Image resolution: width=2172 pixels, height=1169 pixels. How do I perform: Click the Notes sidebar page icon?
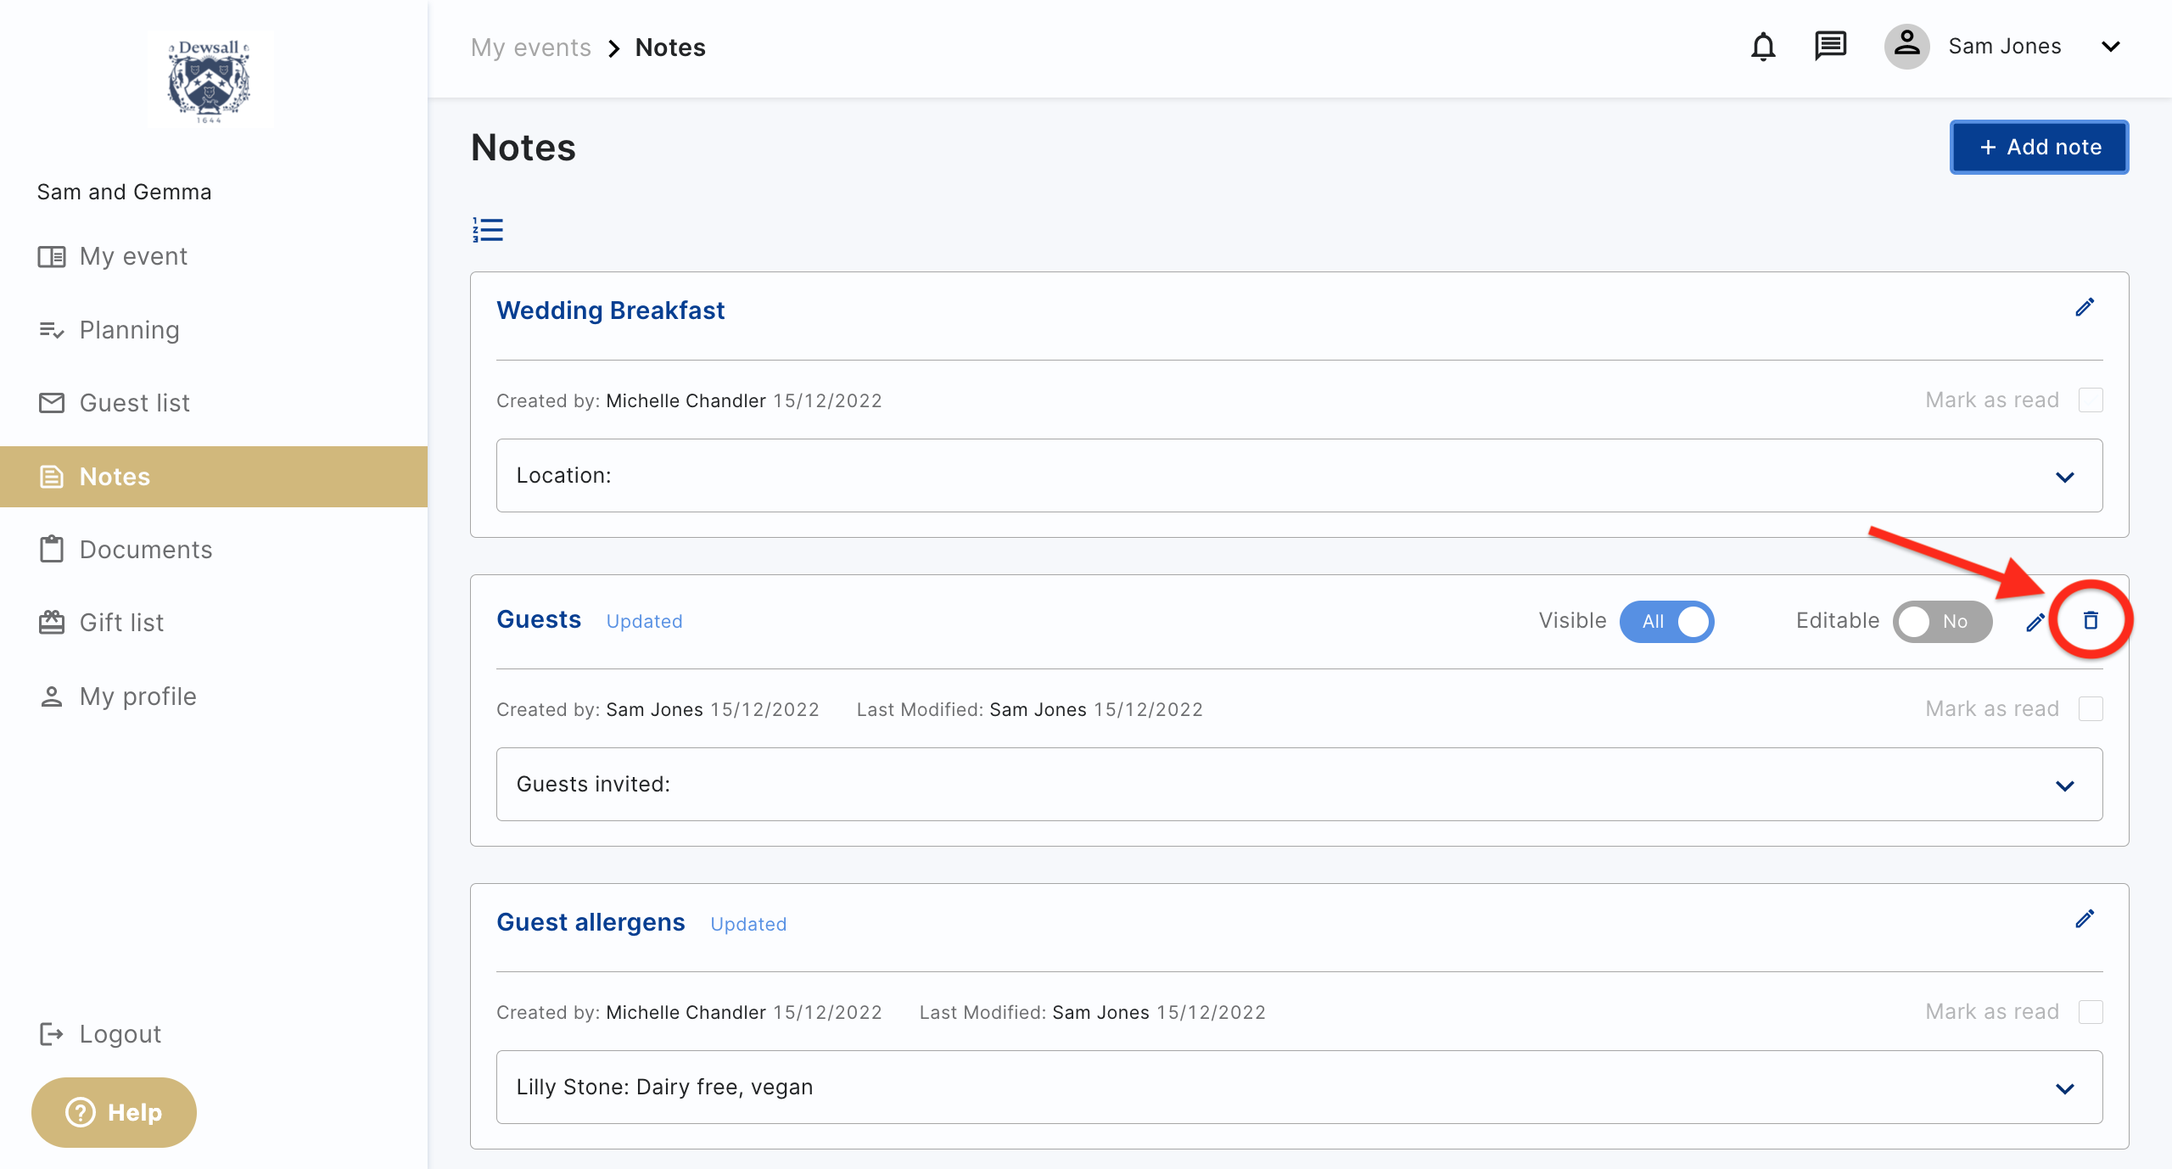pyautogui.click(x=52, y=477)
